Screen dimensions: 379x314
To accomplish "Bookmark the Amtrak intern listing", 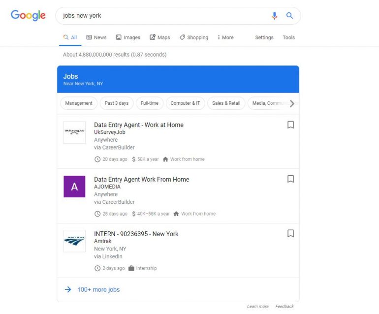I will pyautogui.click(x=290, y=233).
